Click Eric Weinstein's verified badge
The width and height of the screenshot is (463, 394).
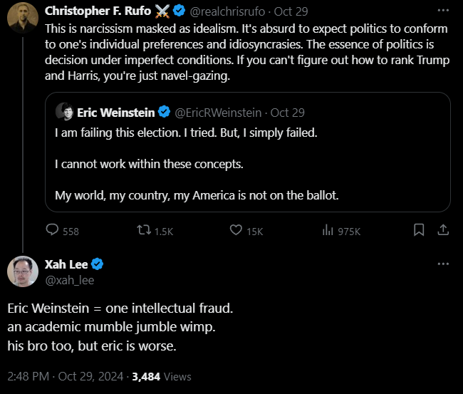click(163, 112)
